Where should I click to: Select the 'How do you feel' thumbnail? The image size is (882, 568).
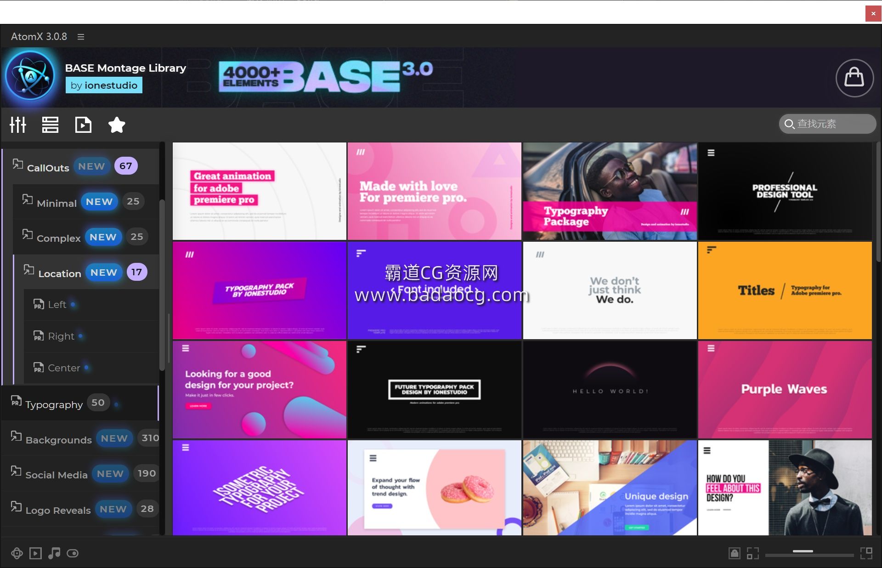click(x=785, y=488)
